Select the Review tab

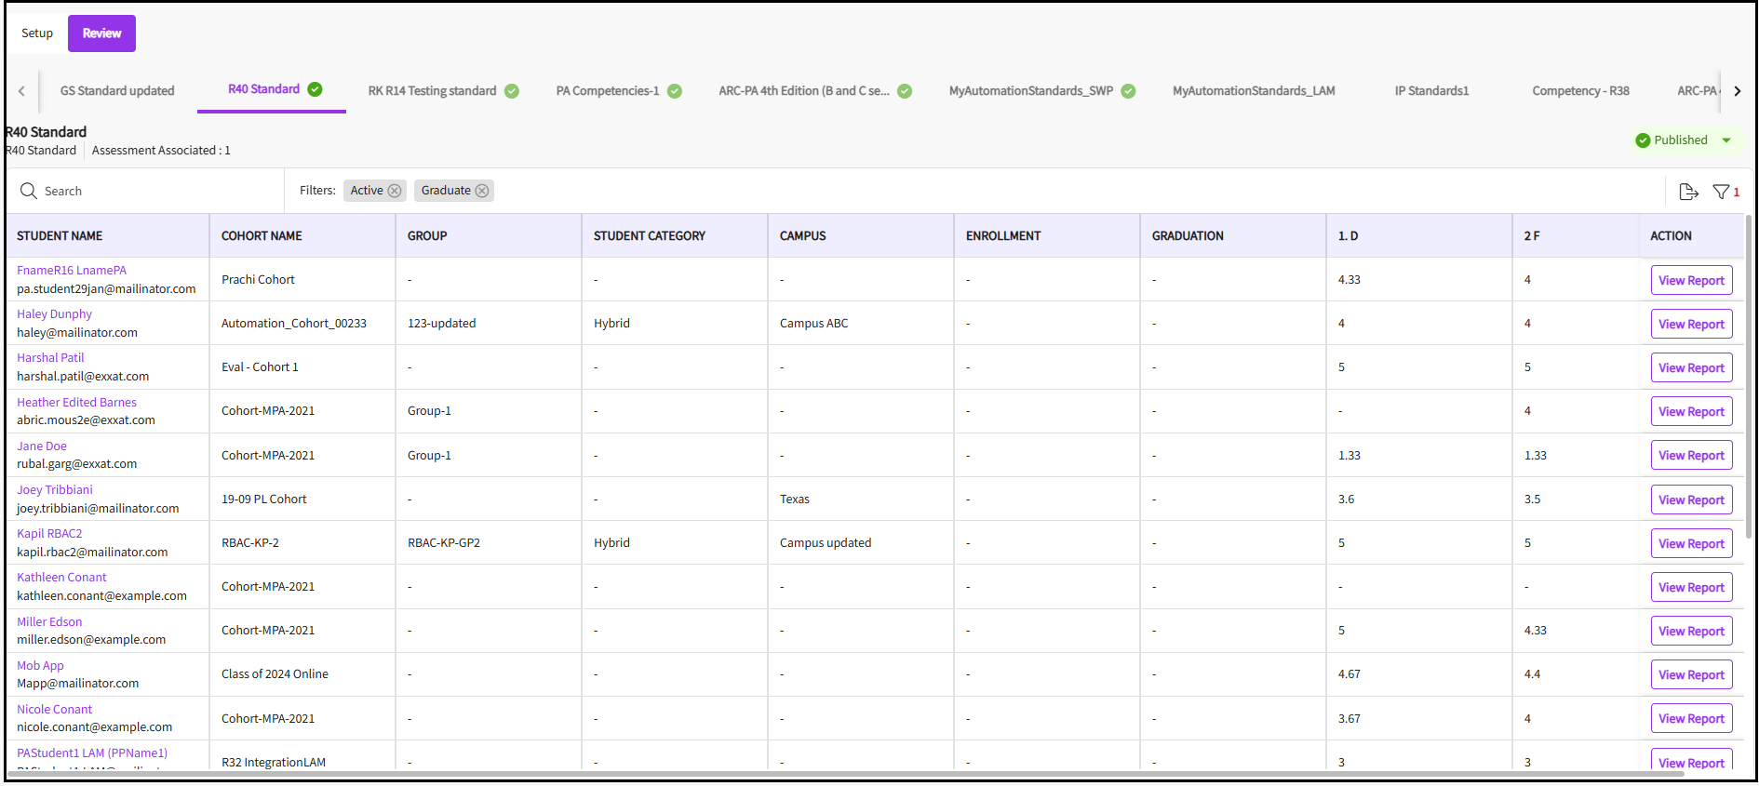[101, 33]
